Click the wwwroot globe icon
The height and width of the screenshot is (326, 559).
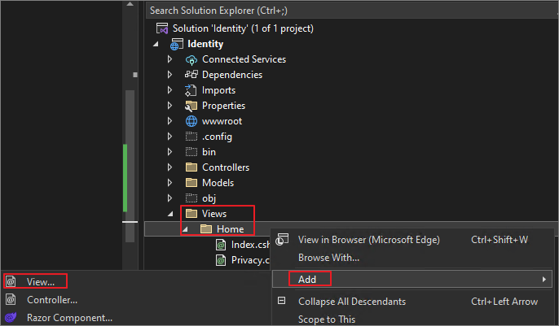[191, 121]
